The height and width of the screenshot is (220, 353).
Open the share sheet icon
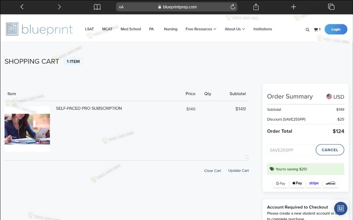point(256,7)
